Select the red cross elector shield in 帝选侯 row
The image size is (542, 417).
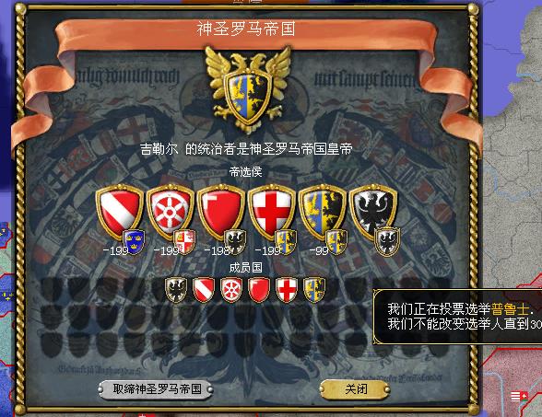271,212
